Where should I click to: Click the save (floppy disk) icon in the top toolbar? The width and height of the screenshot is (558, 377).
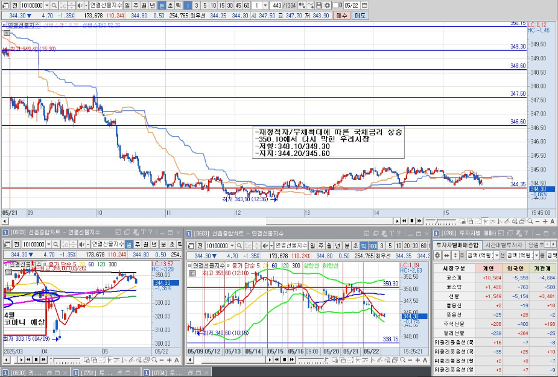coord(319,5)
